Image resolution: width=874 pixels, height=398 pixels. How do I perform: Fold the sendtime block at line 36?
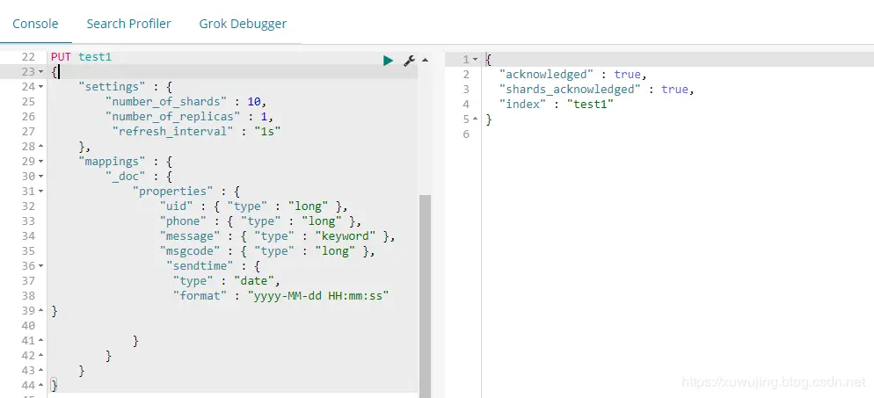41,266
